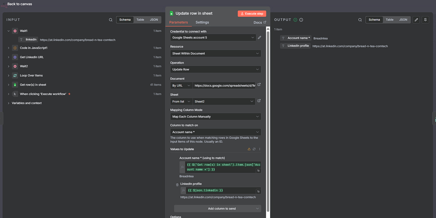
Task: Click the Code in JavaScript1 icon
Action: [x=15, y=48]
